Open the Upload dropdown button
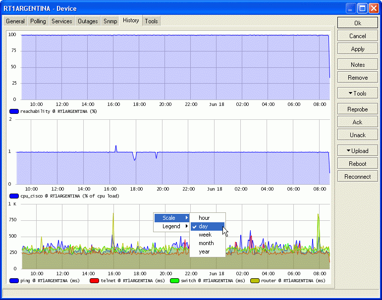 coord(357,150)
